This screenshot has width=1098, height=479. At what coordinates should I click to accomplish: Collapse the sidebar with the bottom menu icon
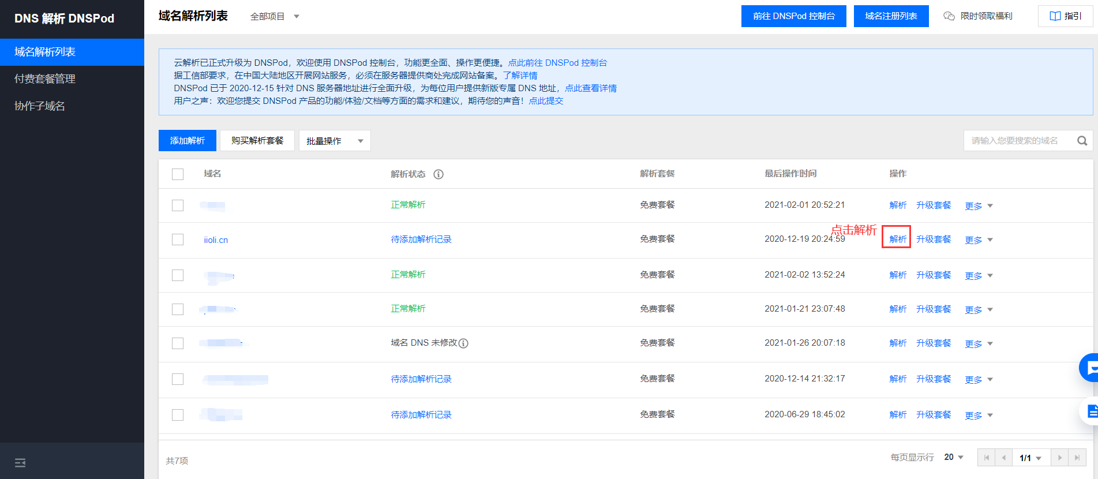click(20, 463)
